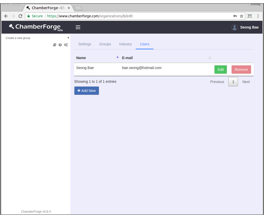Select the Industry tab
Image resolution: width=264 pixels, height=218 pixels.
[x=125, y=44]
